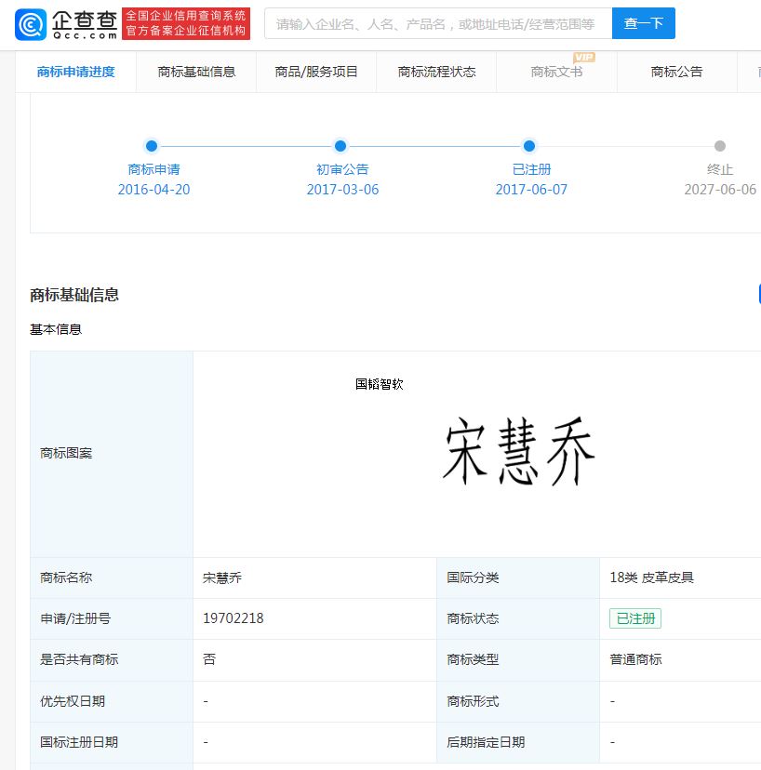Focus the company name search field
Viewport: 761px width, 770px height.
click(x=438, y=23)
